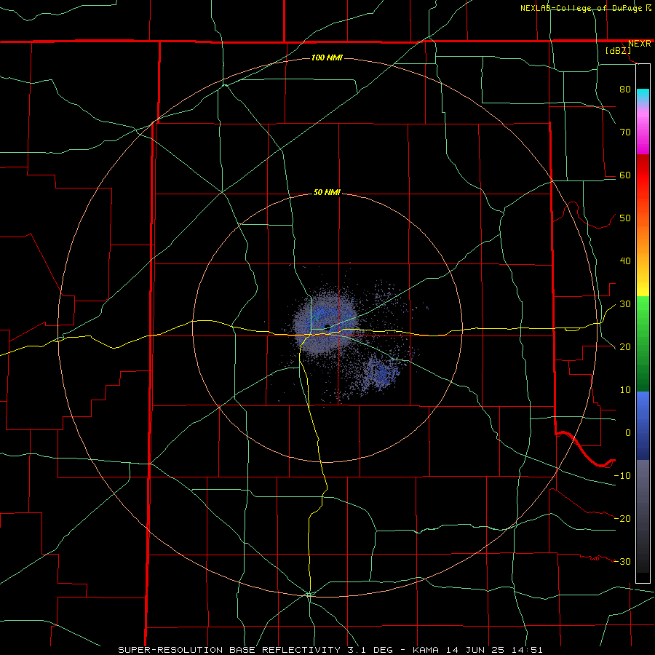Screen dimensions: 655x655
Task: Pick the yellow segment of the color bar
Action: 643,286
